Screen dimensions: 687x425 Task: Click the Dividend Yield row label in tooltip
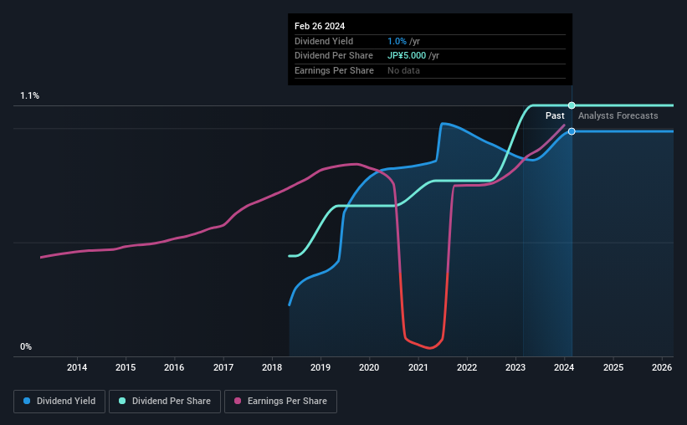pos(324,41)
